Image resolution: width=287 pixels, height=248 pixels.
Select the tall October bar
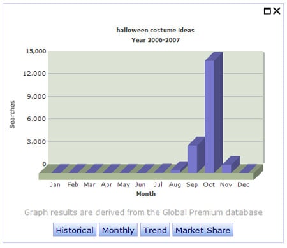pos(214,113)
